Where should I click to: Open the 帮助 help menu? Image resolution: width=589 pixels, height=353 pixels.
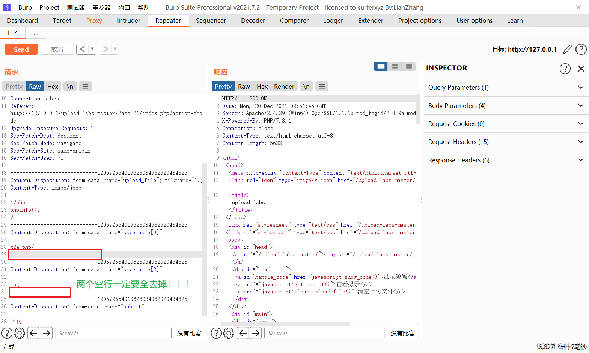[144, 7]
